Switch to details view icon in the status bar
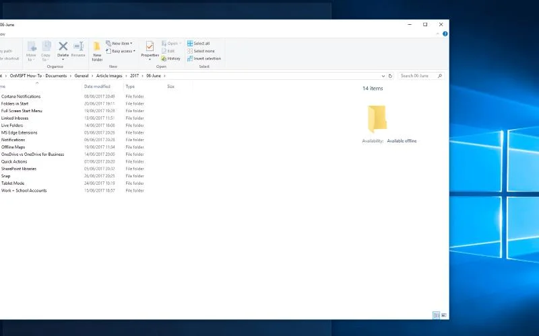This screenshot has width=539, height=336. coord(436,315)
